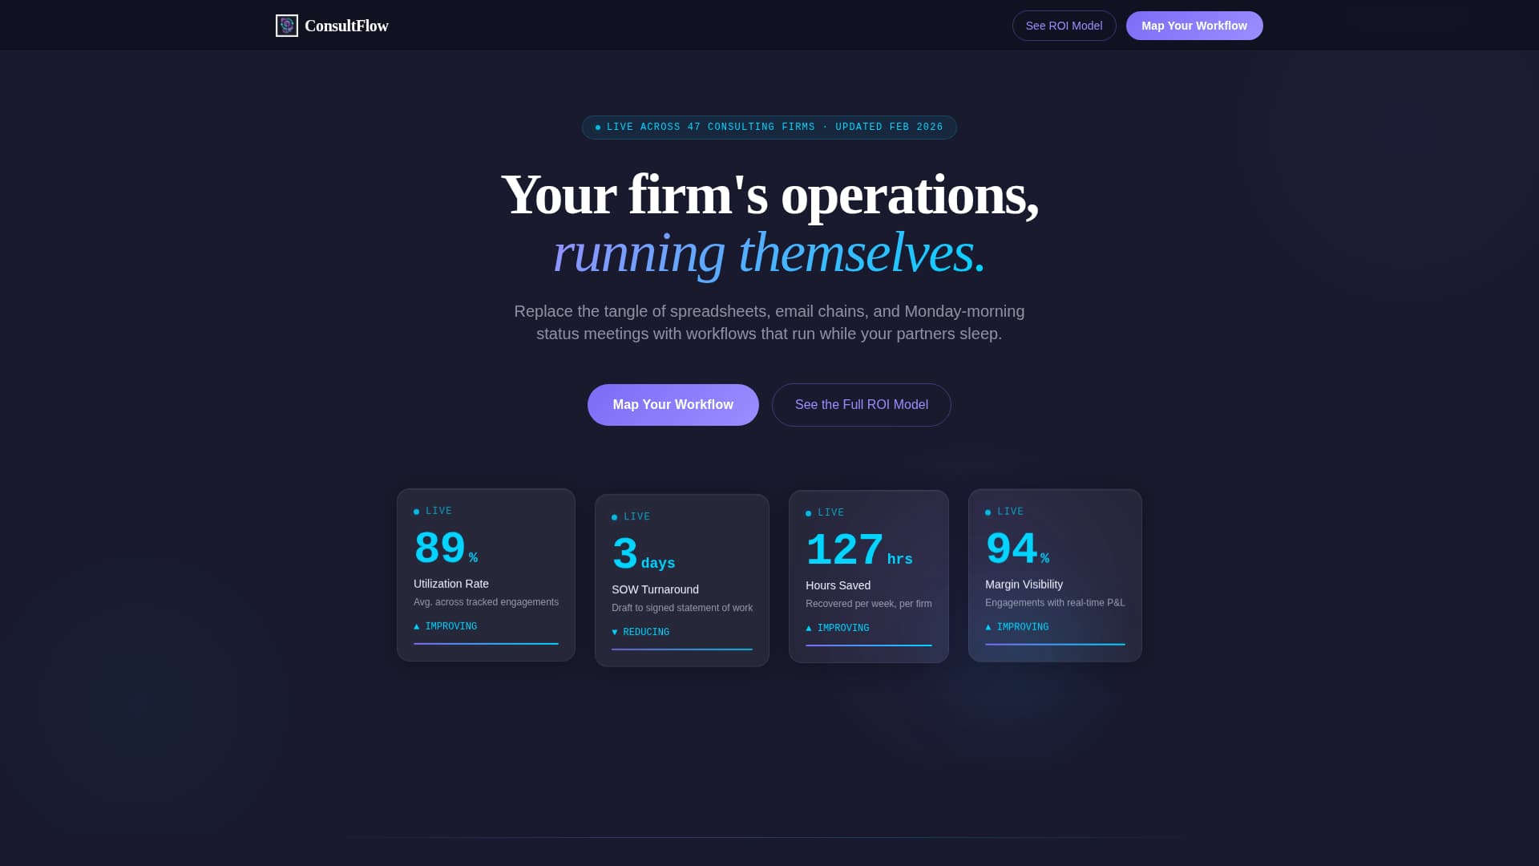
Task: Click 'Avg. across tracked engagements' text
Action: coord(486,602)
